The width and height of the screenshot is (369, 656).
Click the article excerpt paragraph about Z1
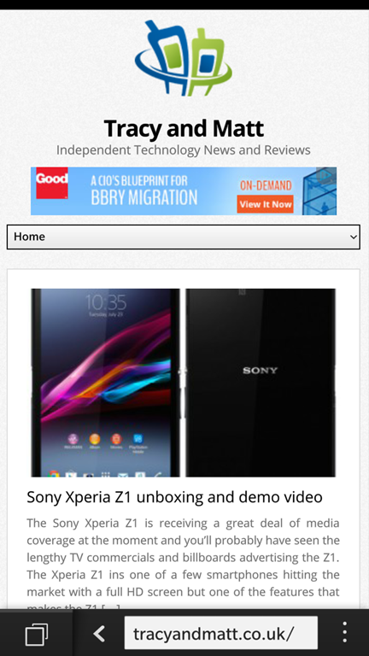tap(184, 561)
